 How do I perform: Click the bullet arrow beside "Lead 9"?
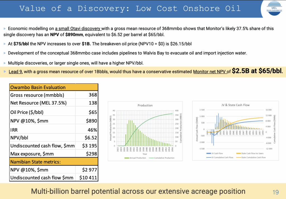click(x=5, y=72)
